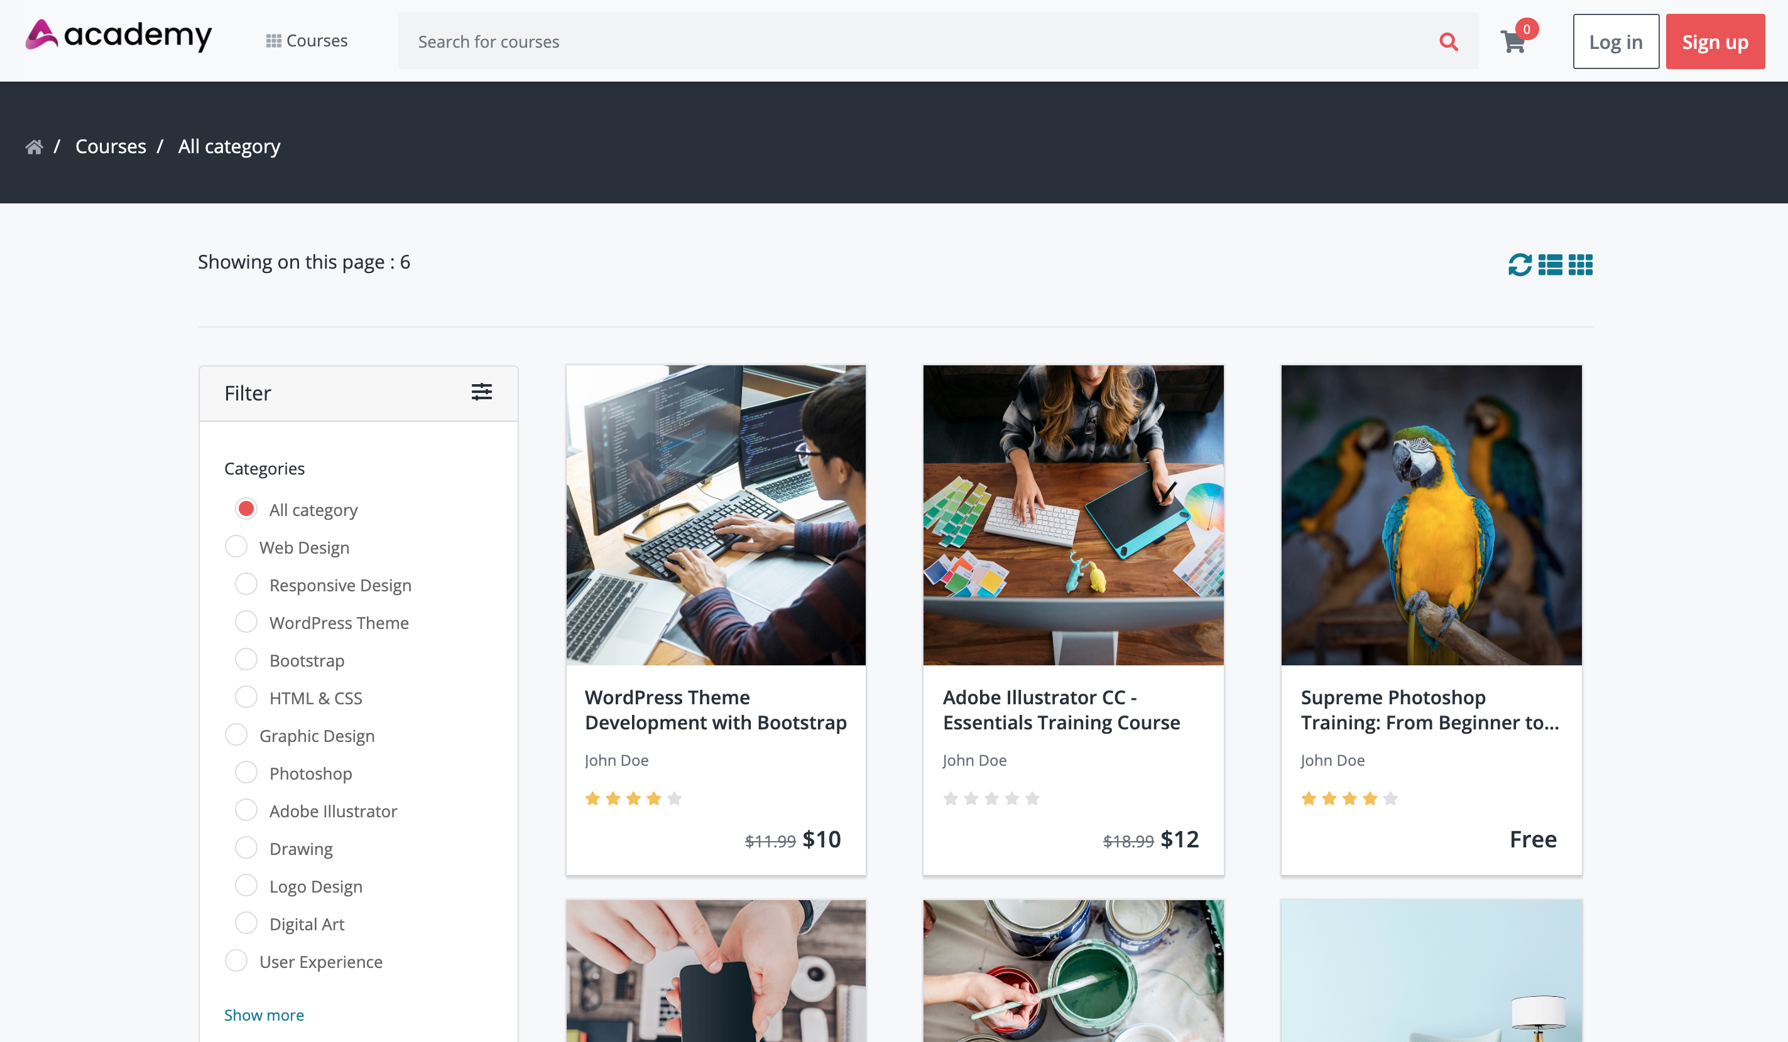This screenshot has width=1788, height=1042.
Task: Click the Adobe Illustrator course thumbnail
Action: point(1073,514)
